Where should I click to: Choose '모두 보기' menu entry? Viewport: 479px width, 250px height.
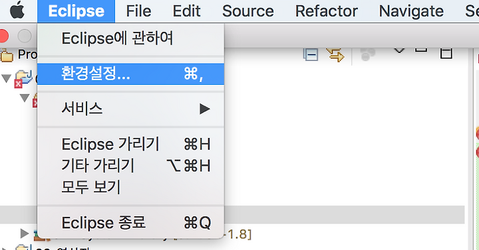tap(131, 186)
